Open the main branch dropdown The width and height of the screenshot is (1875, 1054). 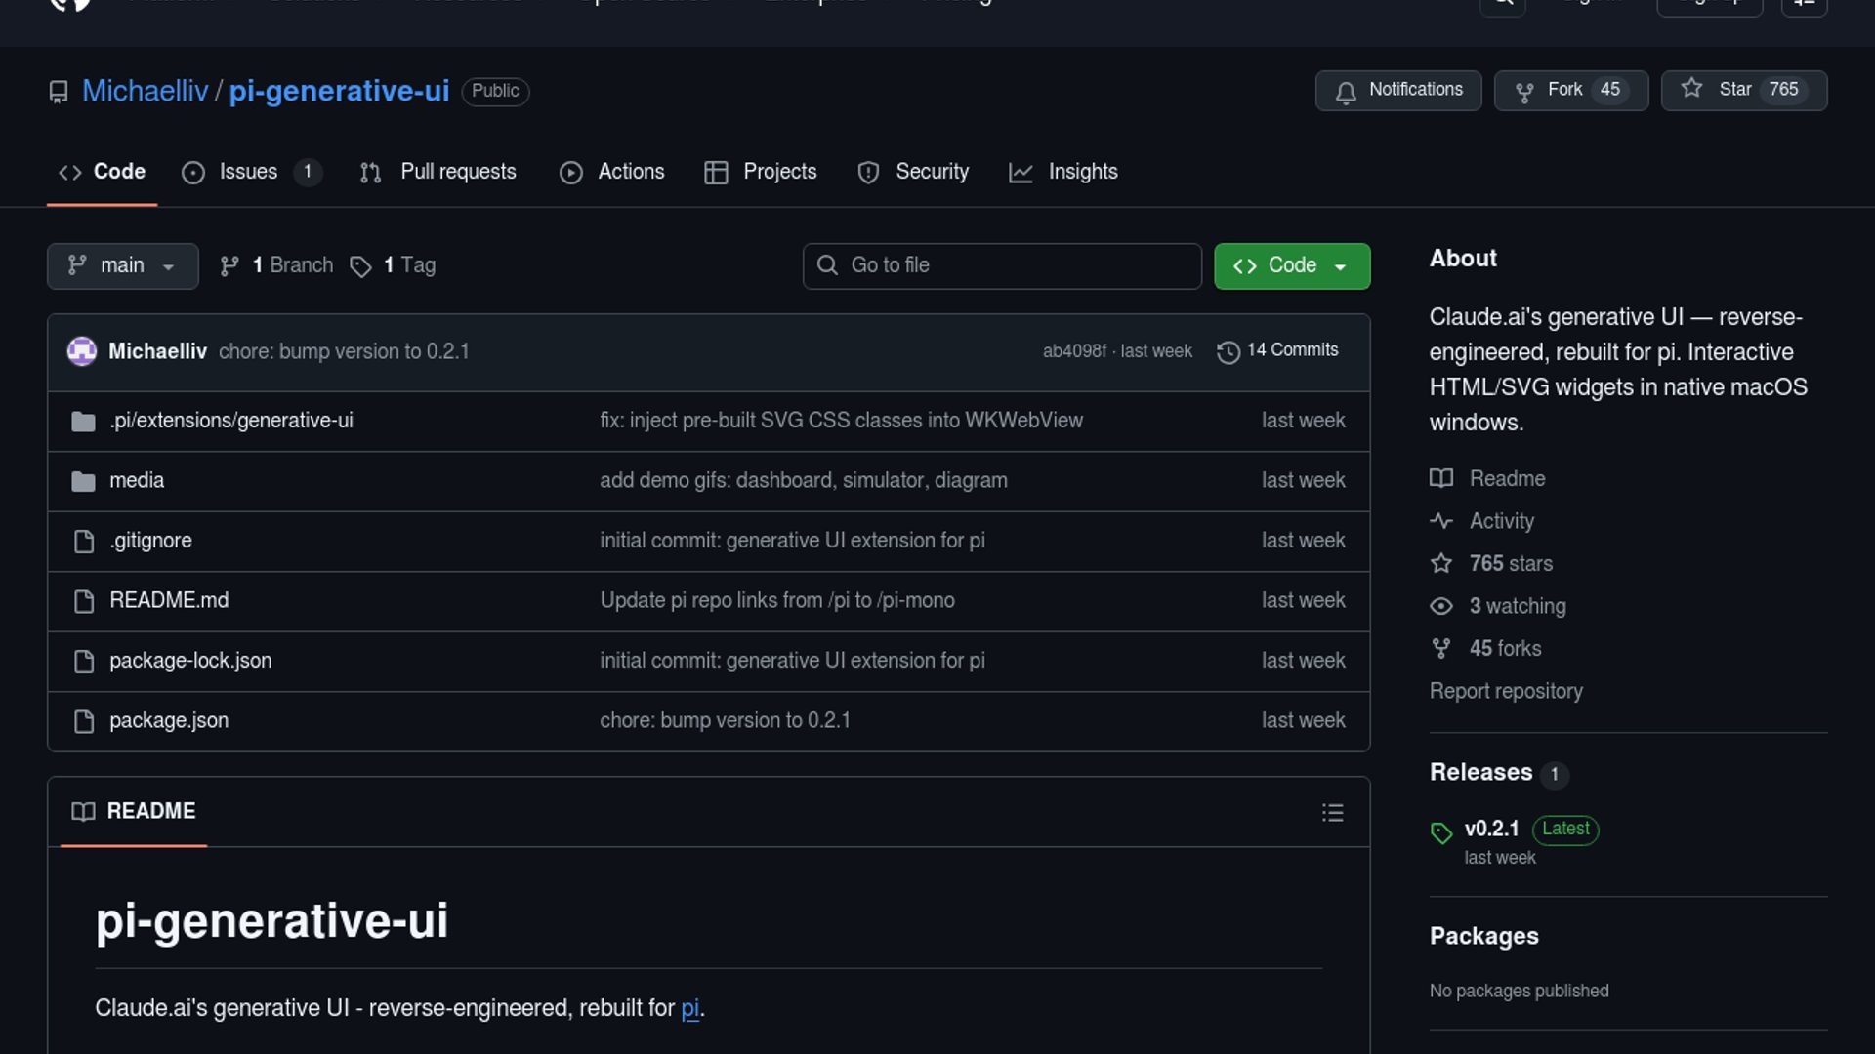(122, 265)
